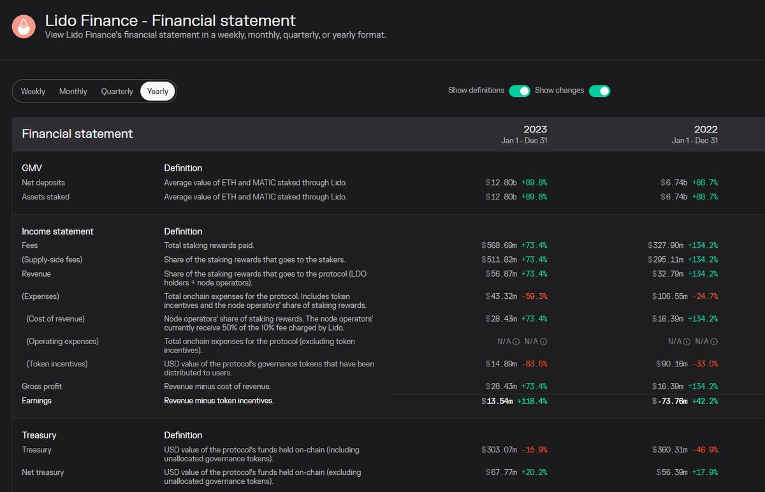Screen dimensions: 765x492
Task: Switch to the Monthly view
Action: (x=73, y=91)
